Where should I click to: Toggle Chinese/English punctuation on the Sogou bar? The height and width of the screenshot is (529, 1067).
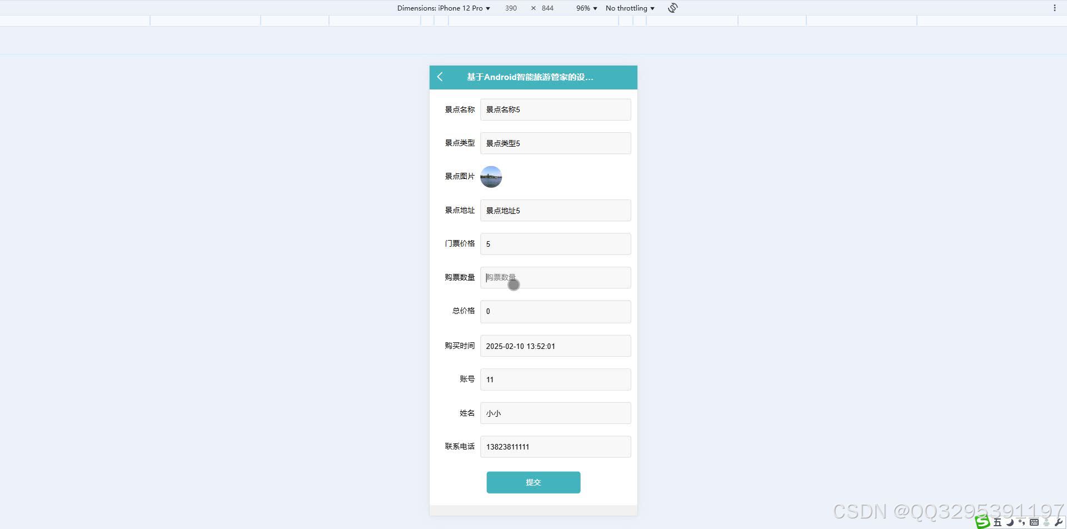pos(1021,522)
